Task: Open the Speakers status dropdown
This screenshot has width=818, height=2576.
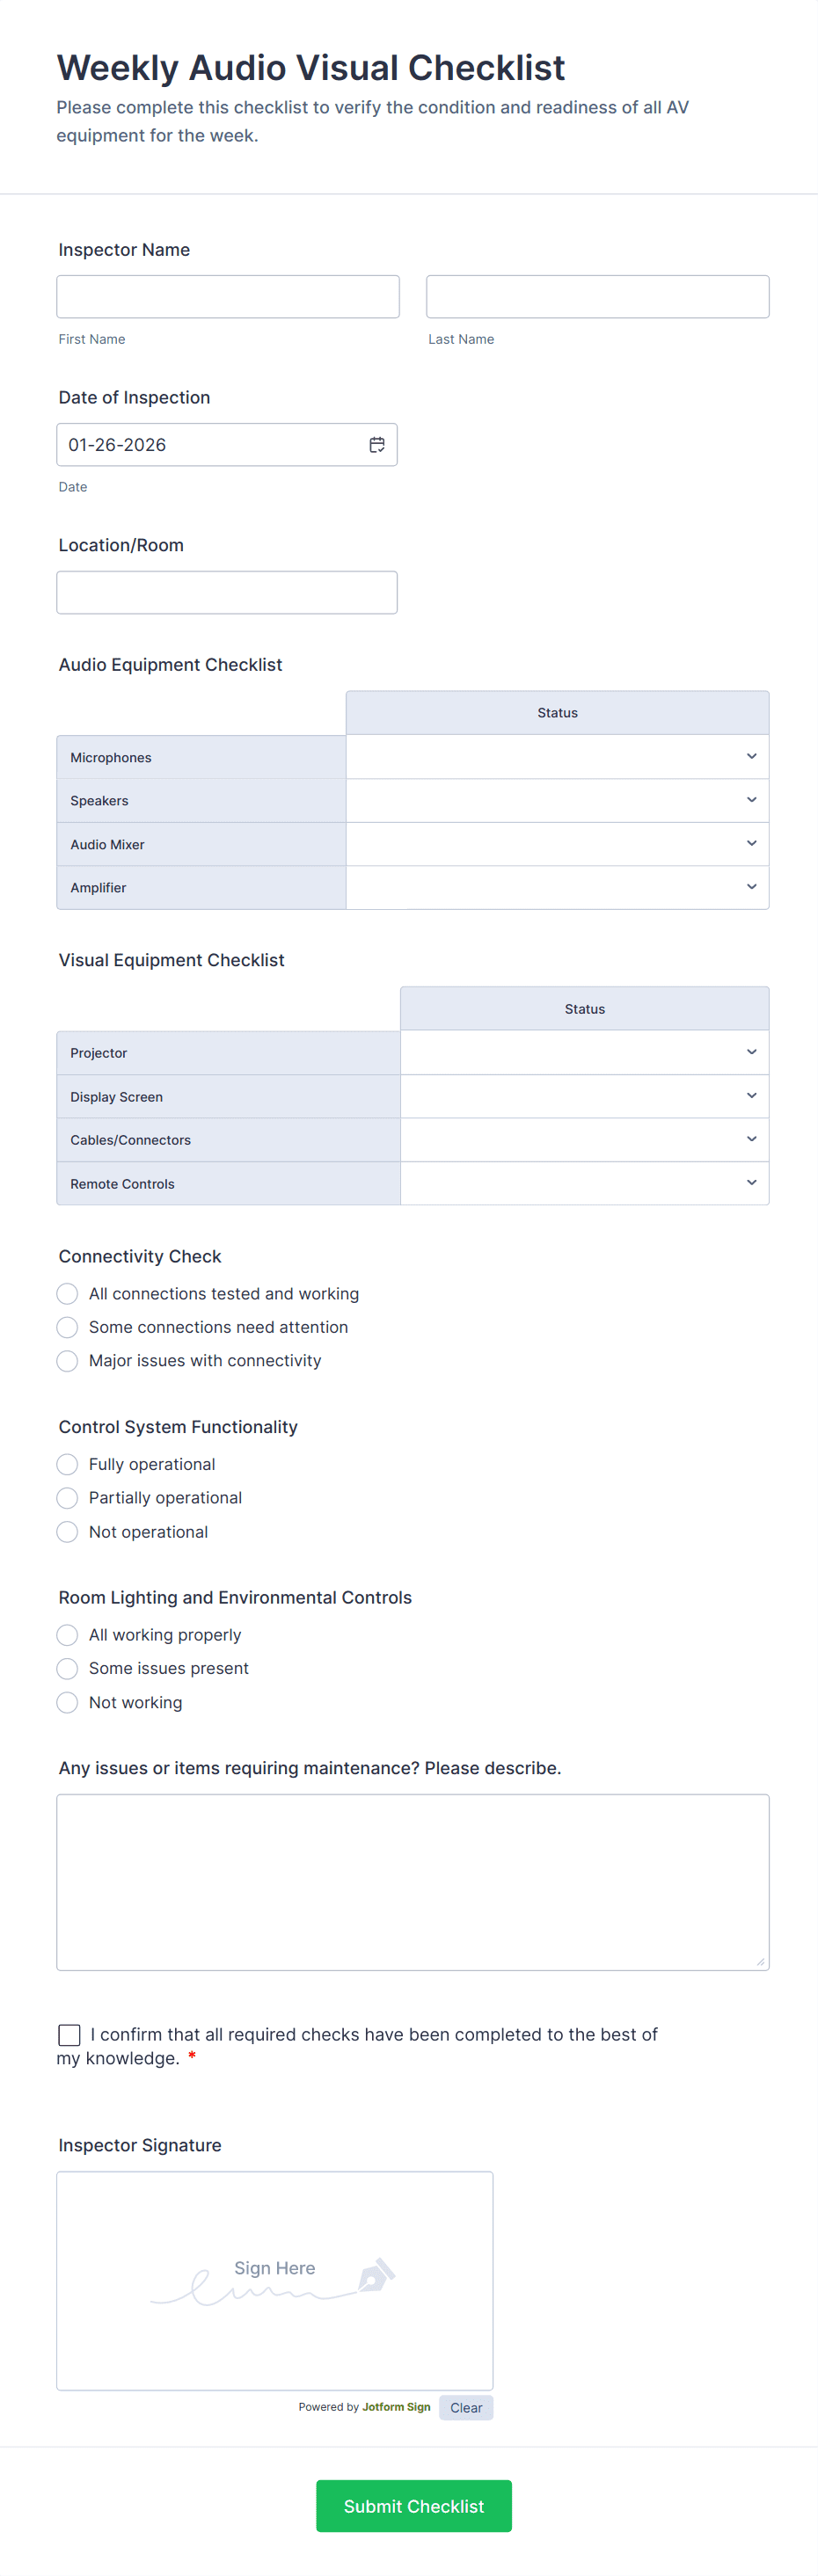Action: (557, 800)
